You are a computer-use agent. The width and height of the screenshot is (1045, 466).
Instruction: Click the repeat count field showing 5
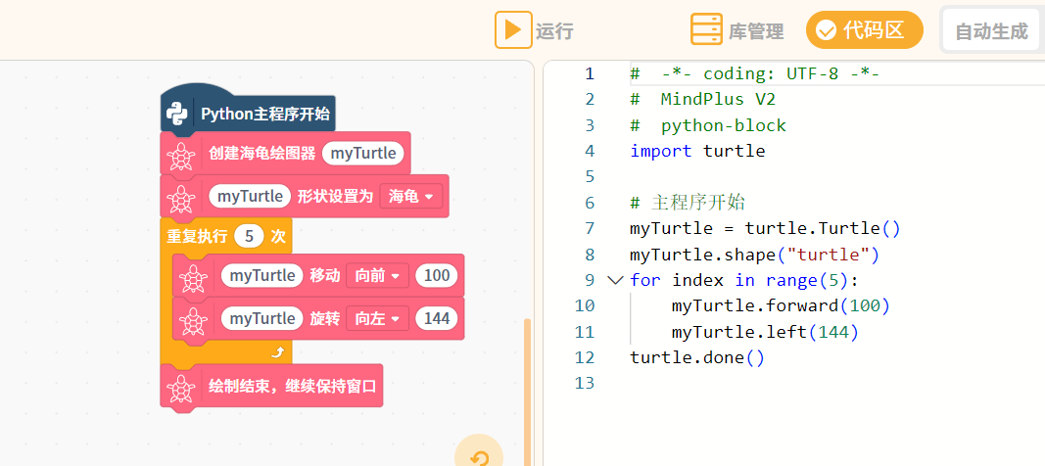coord(250,236)
